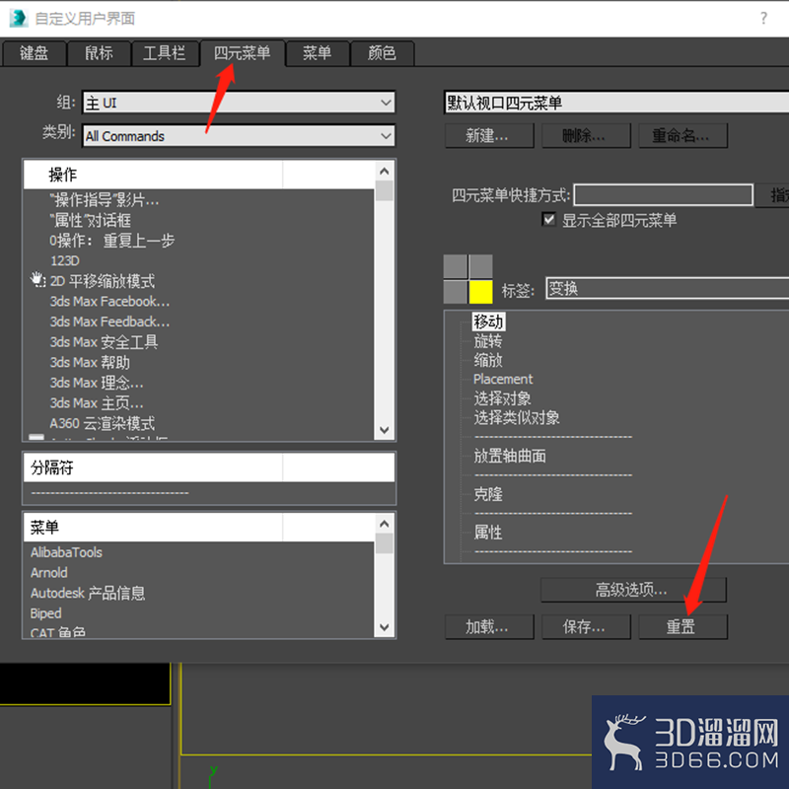Select the bottom-left gray quad quadrant

click(x=456, y=292)
